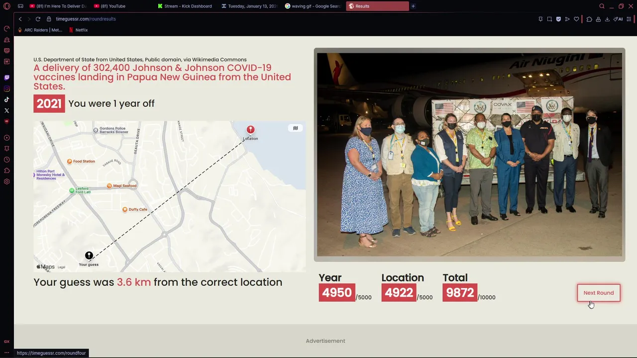Open the Opera GX main menu logo
The height and width of the screenshot is (358, 637).
point(7,6)
